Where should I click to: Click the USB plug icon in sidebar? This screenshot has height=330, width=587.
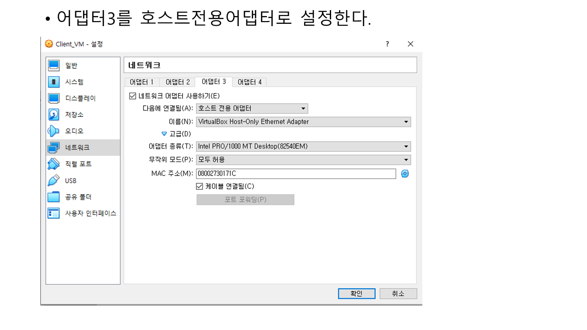tap(54, 181)
